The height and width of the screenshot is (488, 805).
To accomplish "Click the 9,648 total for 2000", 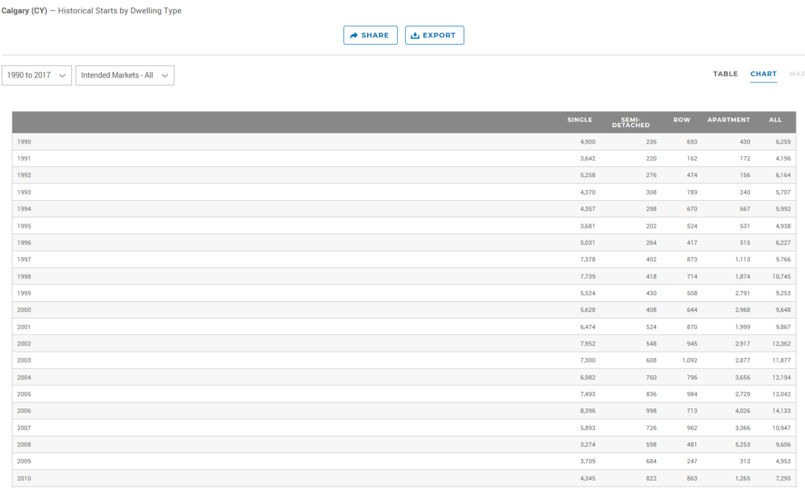I will point(783,310).
